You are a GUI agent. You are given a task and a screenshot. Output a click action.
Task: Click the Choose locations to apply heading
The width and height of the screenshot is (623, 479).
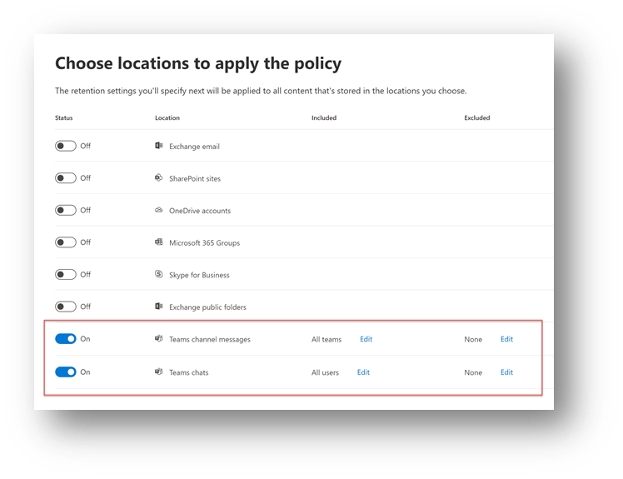click(198, 63)
